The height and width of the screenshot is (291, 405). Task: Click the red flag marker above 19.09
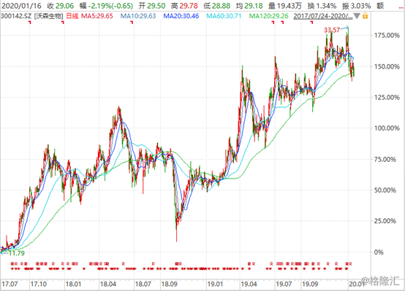click(311, 23)
